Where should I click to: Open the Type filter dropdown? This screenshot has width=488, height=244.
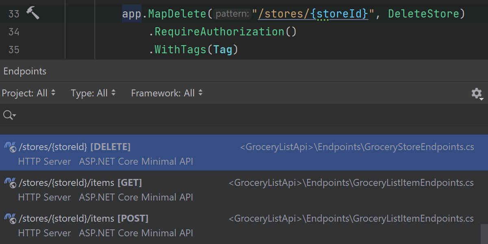pyautogui.click(x=93, y=93)
